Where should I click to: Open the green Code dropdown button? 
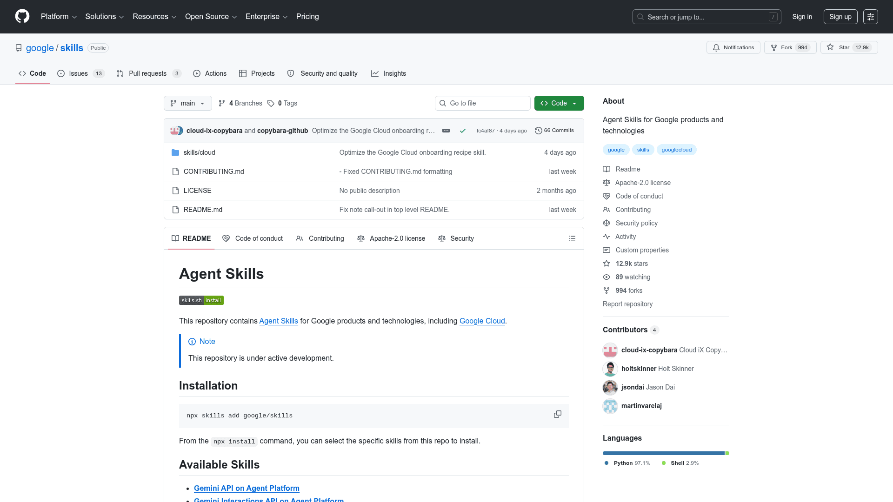[559, 103]
